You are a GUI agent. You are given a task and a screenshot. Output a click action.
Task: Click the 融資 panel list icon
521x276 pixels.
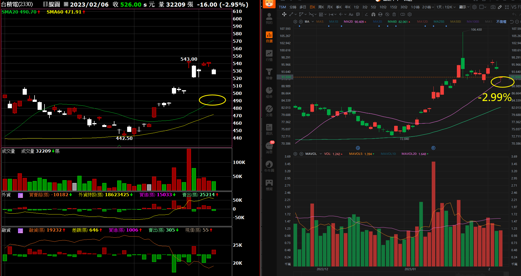[20, 230]
